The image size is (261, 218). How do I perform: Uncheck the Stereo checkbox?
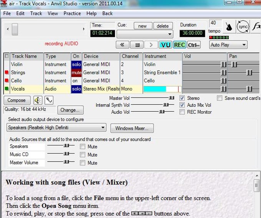tap(182, 98)
